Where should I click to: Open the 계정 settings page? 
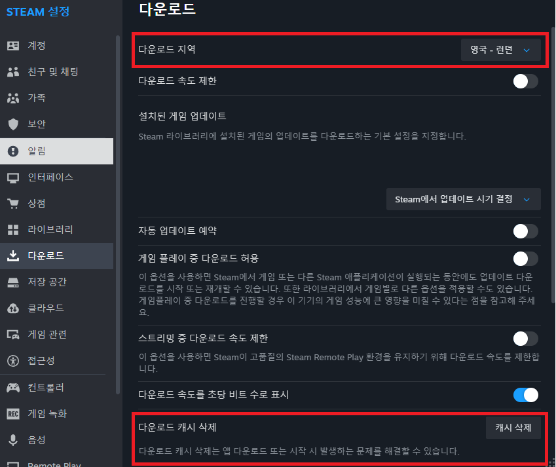[x=57, y=45]
